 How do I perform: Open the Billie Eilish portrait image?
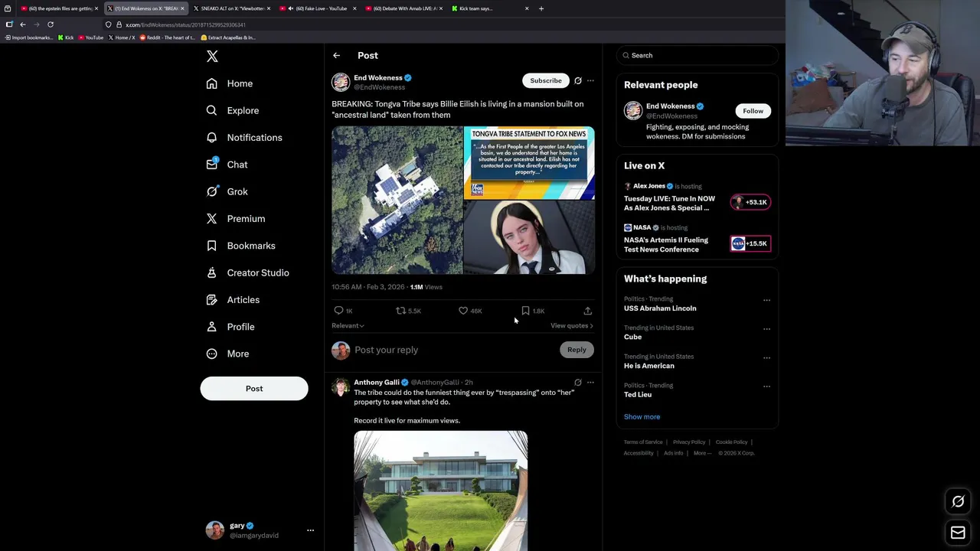pyautogui.click(x=529, y=237)
